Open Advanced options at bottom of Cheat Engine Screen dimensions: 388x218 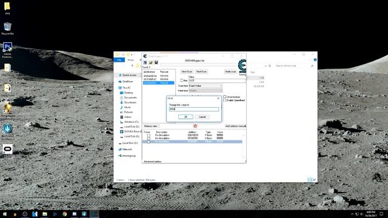(152, 162)
